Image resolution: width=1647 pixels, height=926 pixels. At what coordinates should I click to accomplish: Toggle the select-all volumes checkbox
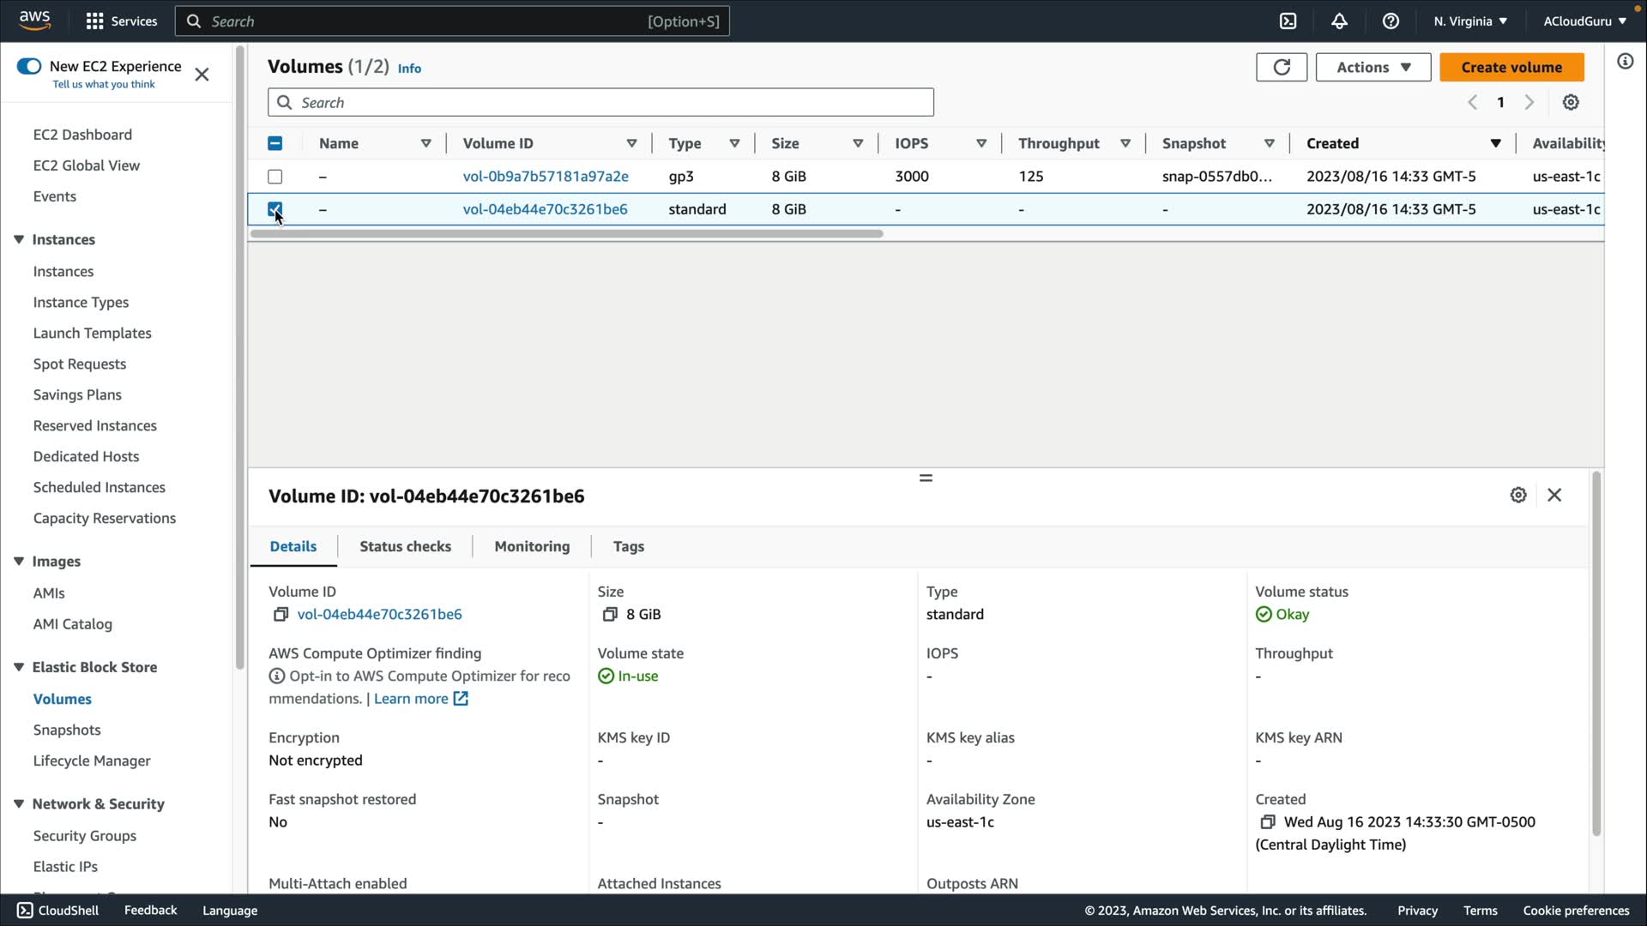click(x=275, y=143)
